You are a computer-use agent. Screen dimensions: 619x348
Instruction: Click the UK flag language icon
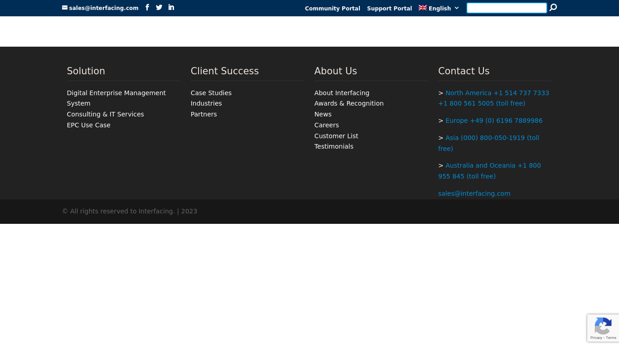point(423,8)
